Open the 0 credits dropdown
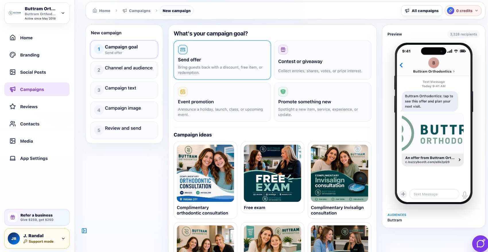Viewport: 488px width, 252px height. coord(463,11)
